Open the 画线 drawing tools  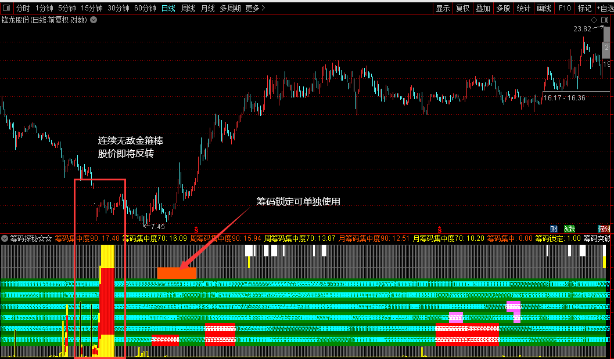(544, 8)
